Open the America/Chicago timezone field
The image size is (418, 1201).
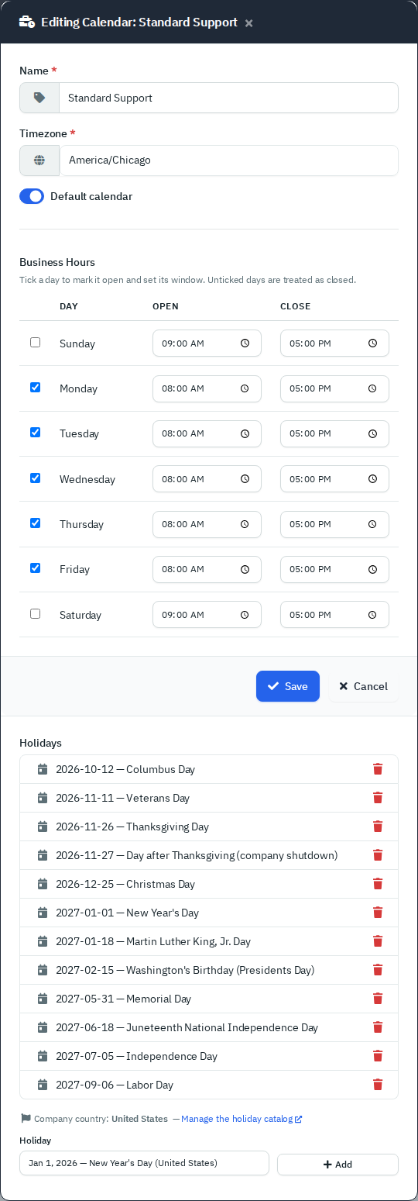click(x=229, y=160)
